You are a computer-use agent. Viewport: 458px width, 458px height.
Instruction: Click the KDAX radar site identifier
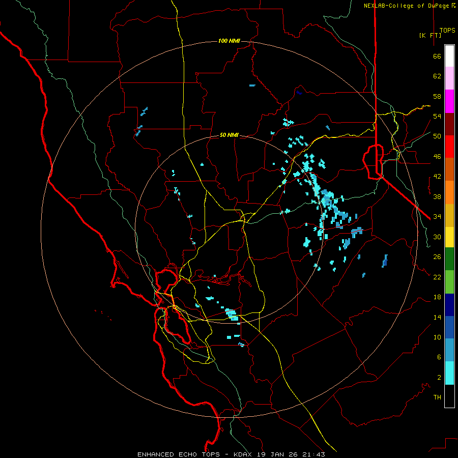click(244, 454)
